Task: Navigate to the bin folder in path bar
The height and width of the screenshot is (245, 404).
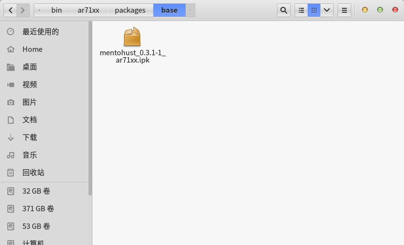Action: click(57, 10)
